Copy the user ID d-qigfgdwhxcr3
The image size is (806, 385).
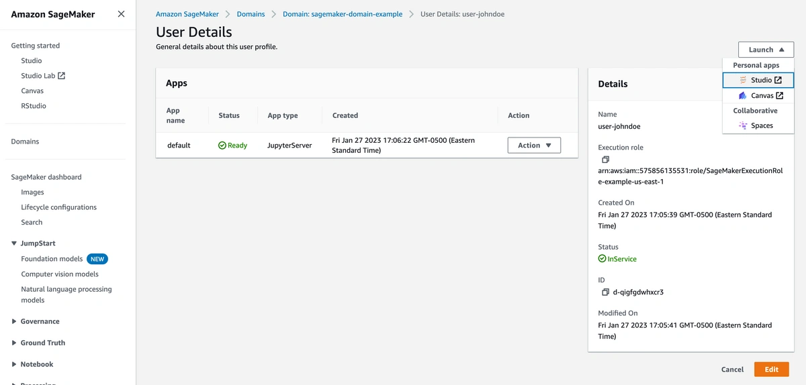pos(605,292)
